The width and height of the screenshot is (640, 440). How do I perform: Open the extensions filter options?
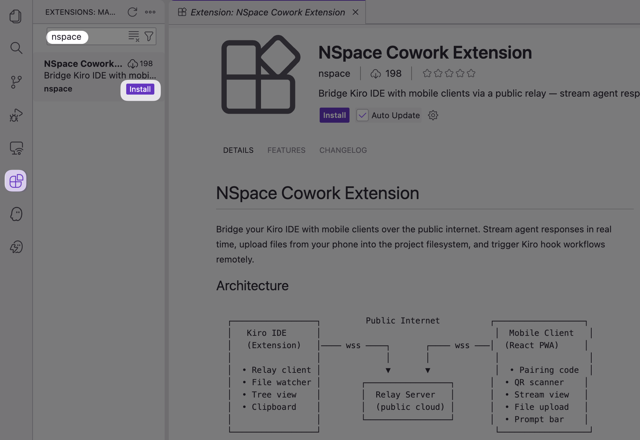click(x=149, y=36)
